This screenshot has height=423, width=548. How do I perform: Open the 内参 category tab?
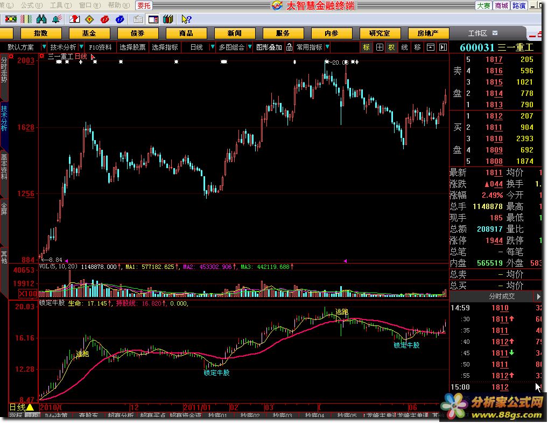[x=331, y=33]
